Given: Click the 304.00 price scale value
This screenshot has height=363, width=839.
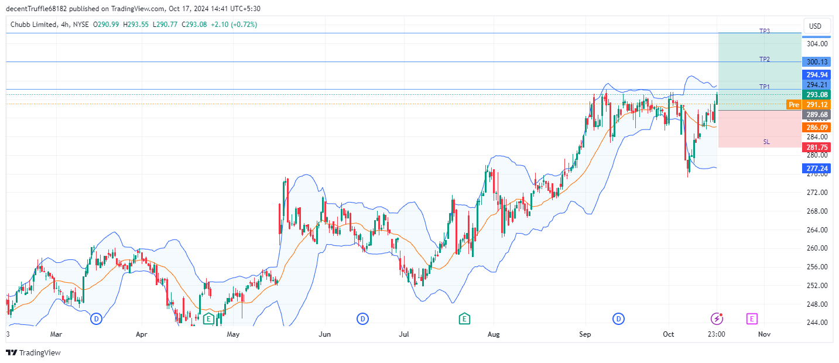Looking at the screenshot, I should (817, 44).
